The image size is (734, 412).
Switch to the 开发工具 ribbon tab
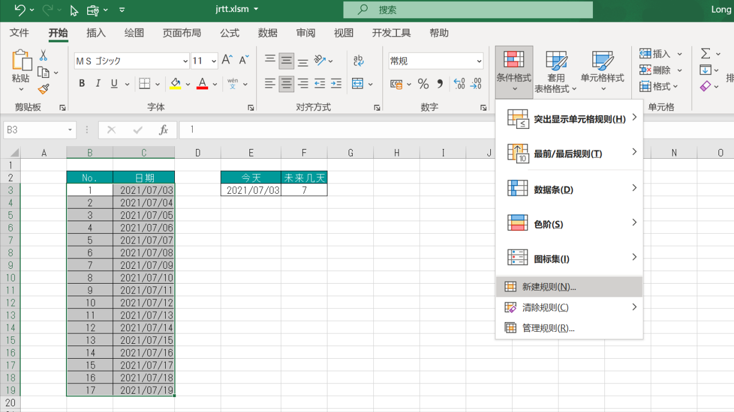click(392, 33)
